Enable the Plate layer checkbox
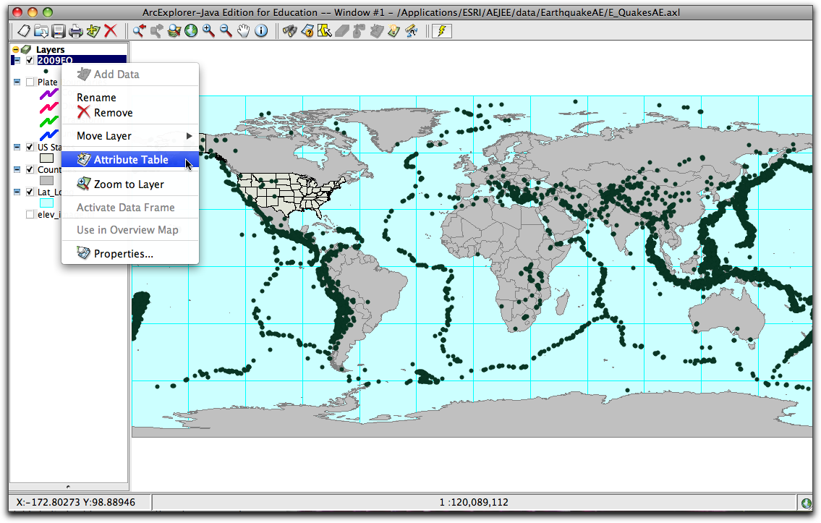The width and height of the screenshot is (821, 523). click(x=30, y=82)
